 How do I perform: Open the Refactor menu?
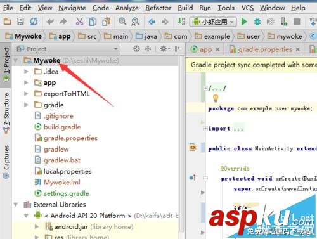(158, 8)
